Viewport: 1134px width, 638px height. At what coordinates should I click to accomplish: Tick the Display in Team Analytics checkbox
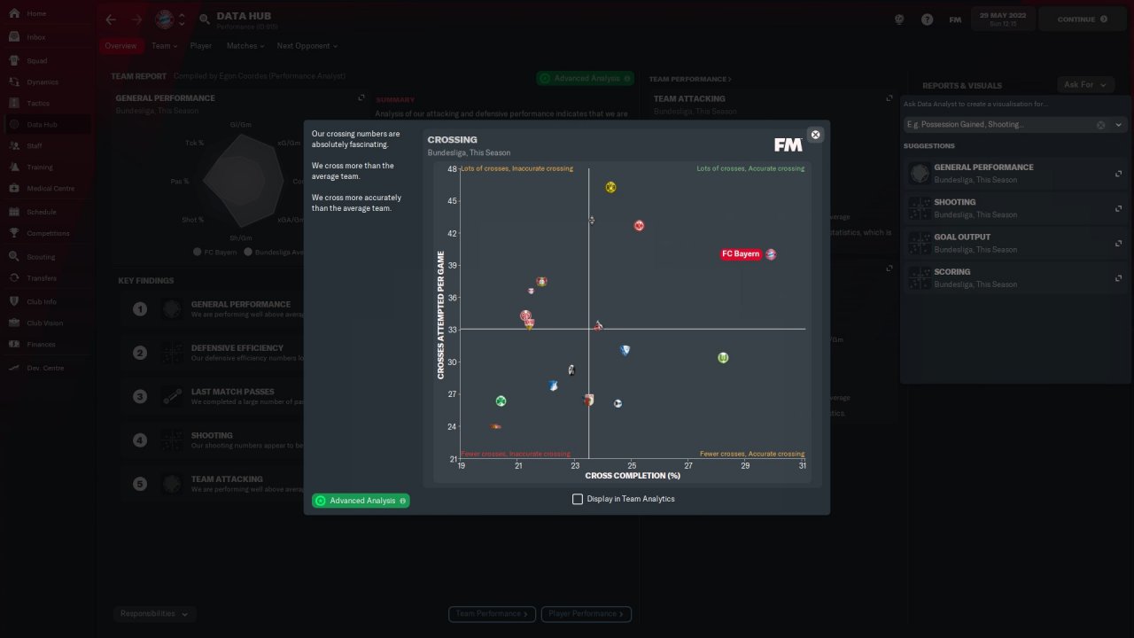(578, 499)
